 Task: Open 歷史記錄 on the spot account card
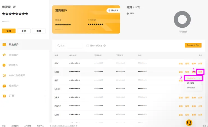pyautogui.click(x=113, y=10)
